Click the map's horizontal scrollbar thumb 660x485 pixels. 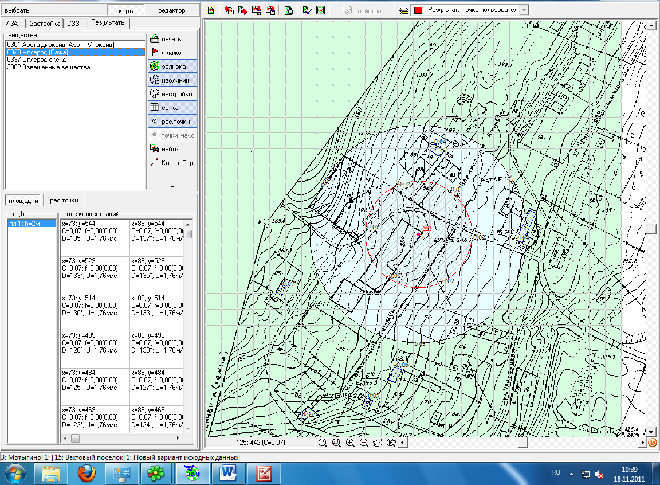point(522,443)
